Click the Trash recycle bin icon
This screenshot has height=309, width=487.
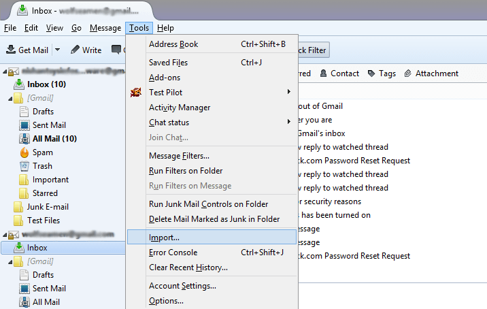pos(24,166)
